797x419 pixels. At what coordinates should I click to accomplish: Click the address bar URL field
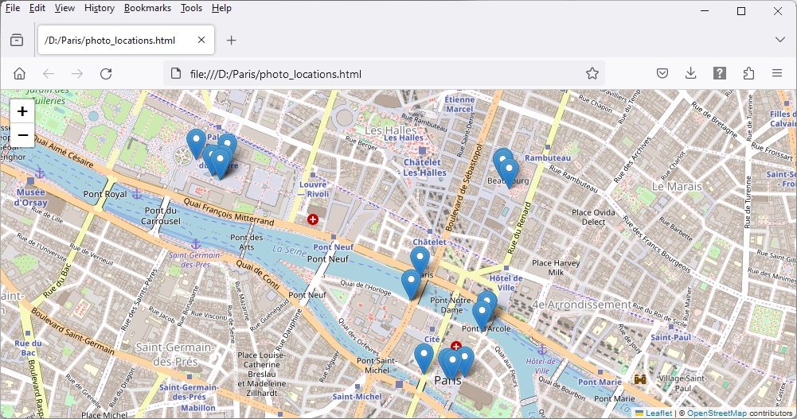coord(384,74)
